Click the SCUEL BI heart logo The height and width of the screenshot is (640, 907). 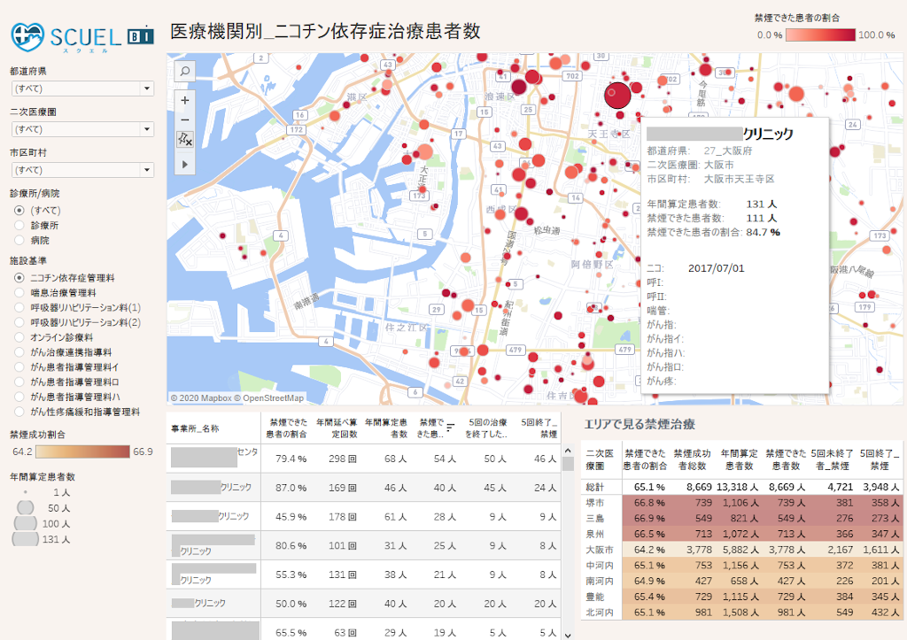28,35
